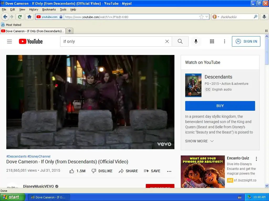
Task: Click the DISLIKE thumbs down button
Action: pos(102,171)
